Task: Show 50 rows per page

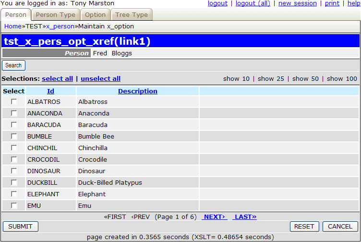Action: click(305, 79)
